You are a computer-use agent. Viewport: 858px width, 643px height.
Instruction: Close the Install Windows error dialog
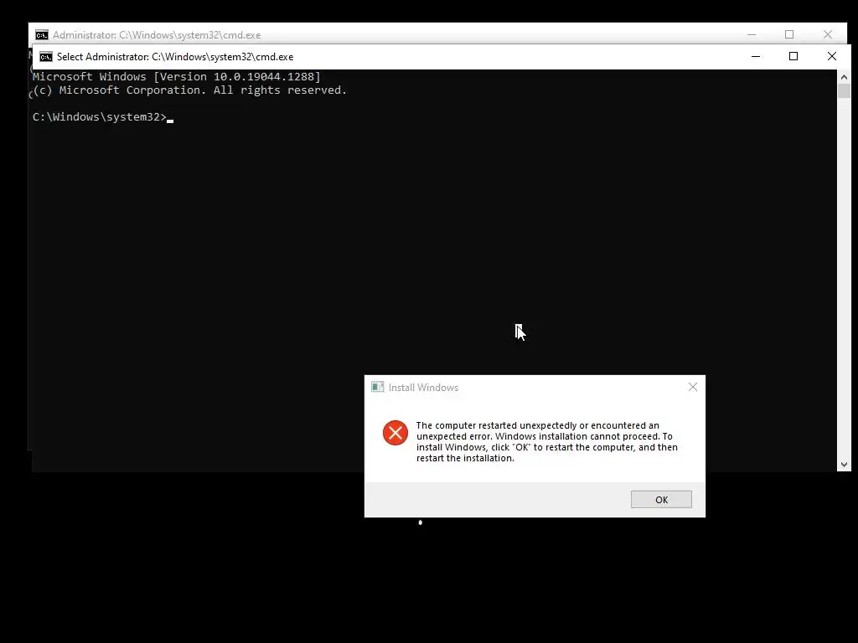[693, 387]
